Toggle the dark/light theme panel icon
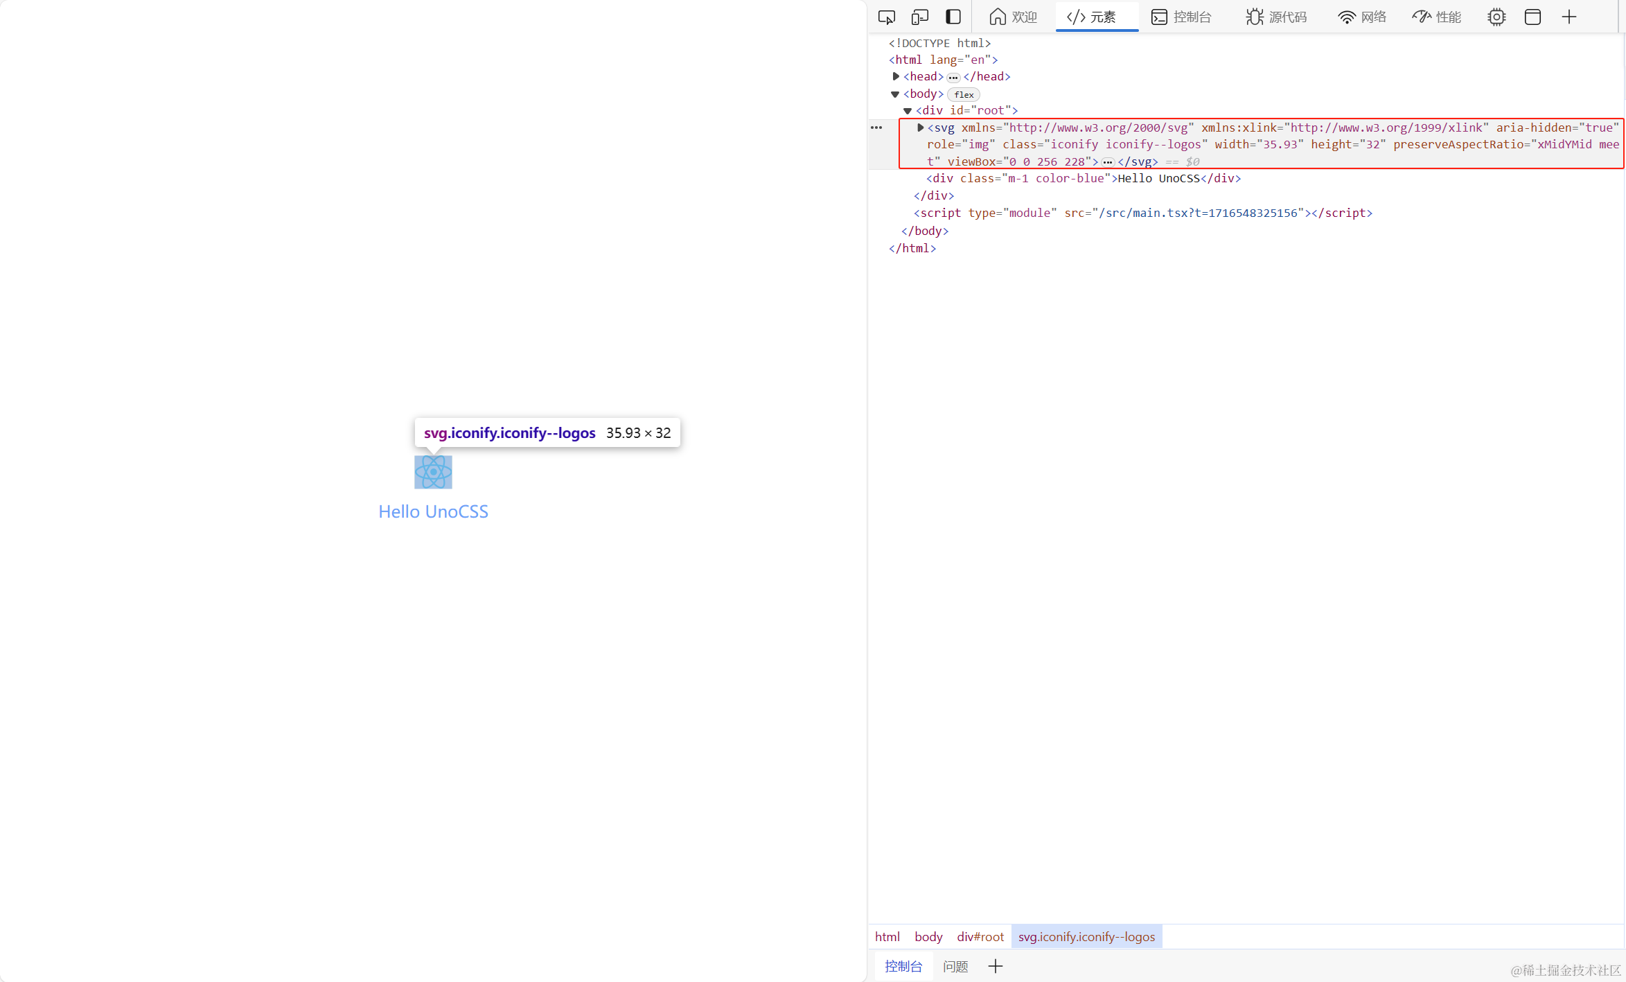This screenshot has height=982, width=1626. (x=953, y=17)
